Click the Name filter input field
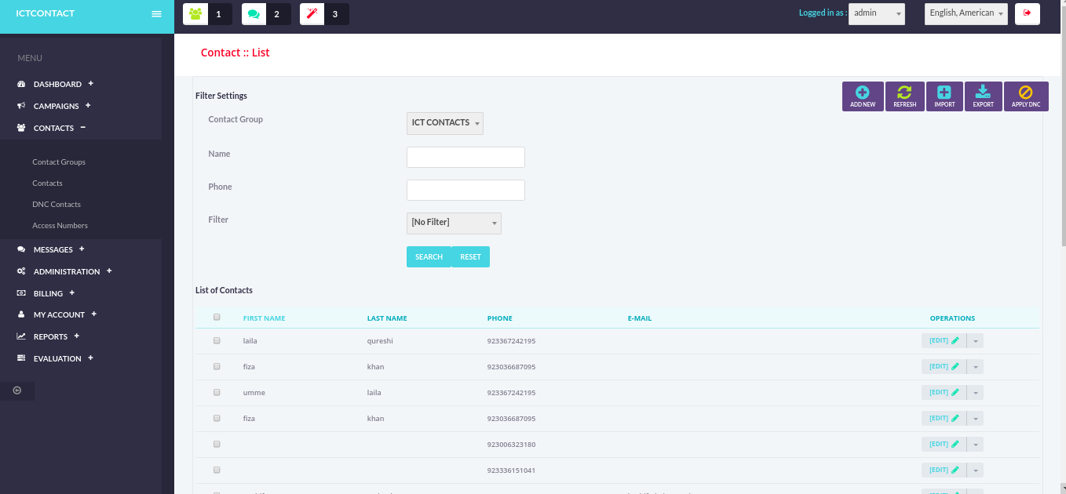1066x494 pixels. click(465, 157)
